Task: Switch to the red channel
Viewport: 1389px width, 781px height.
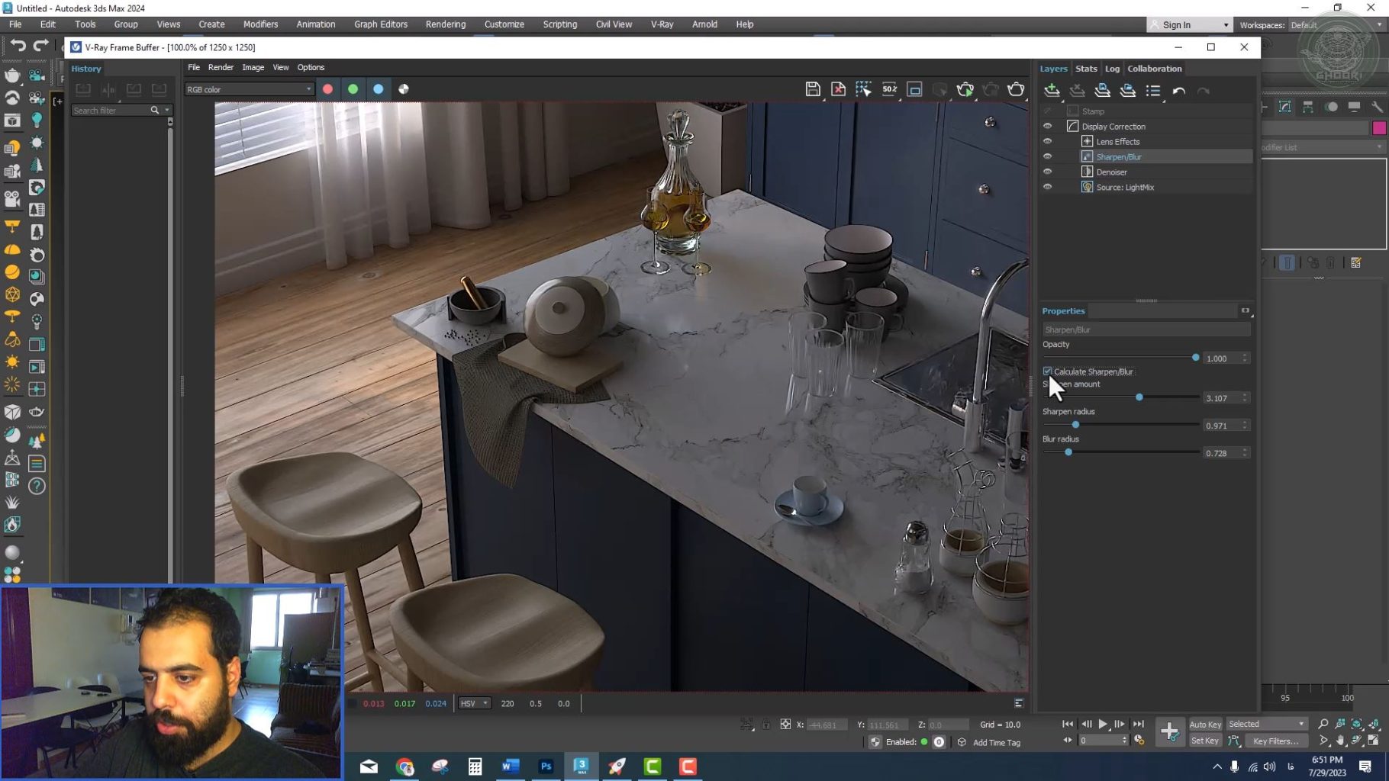Action: tap(327, 89)
